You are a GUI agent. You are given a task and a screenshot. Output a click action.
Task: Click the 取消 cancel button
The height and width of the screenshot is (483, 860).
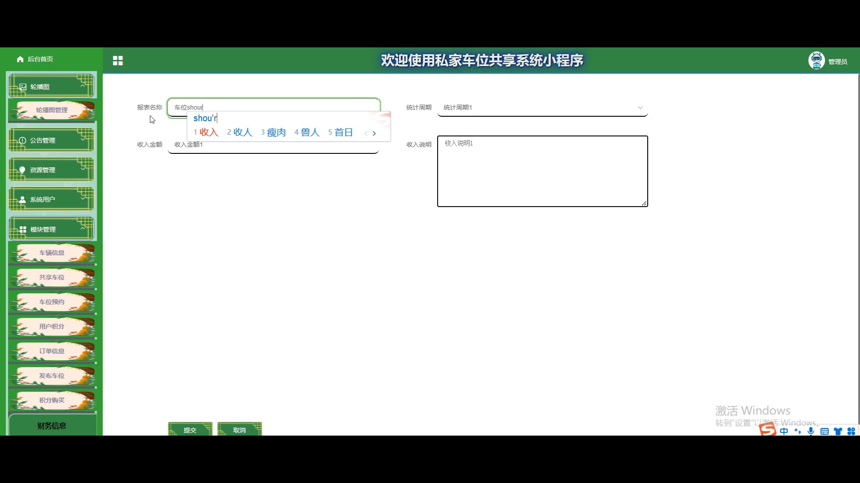[239, 430]
